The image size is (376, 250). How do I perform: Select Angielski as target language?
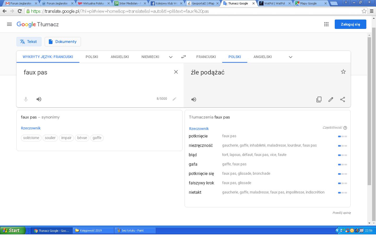[263, 57]
